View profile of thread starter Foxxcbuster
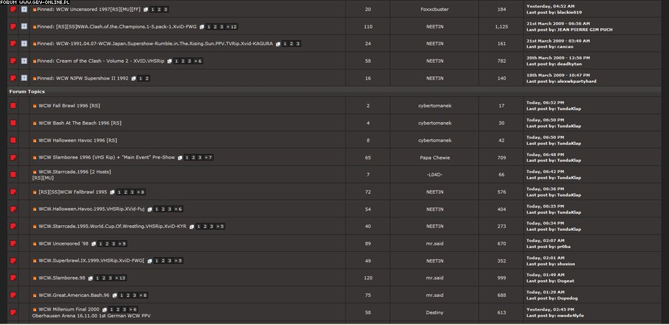The image size is (669, 325). point(434,9)
